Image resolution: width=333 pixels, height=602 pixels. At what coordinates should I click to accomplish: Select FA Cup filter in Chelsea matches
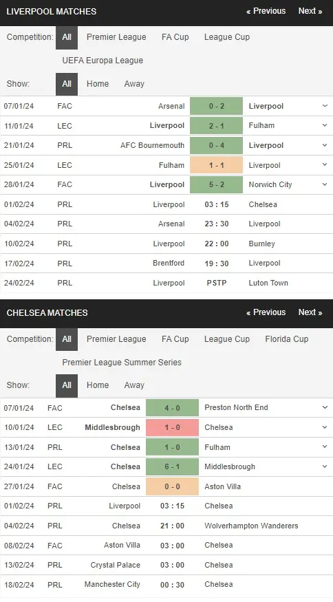point(175,339)
